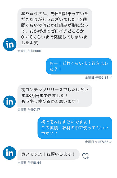Screen dimensions: 117x178
Task: Tap the read checkmark after 午後6:31
Action: (x=111, y=78)
